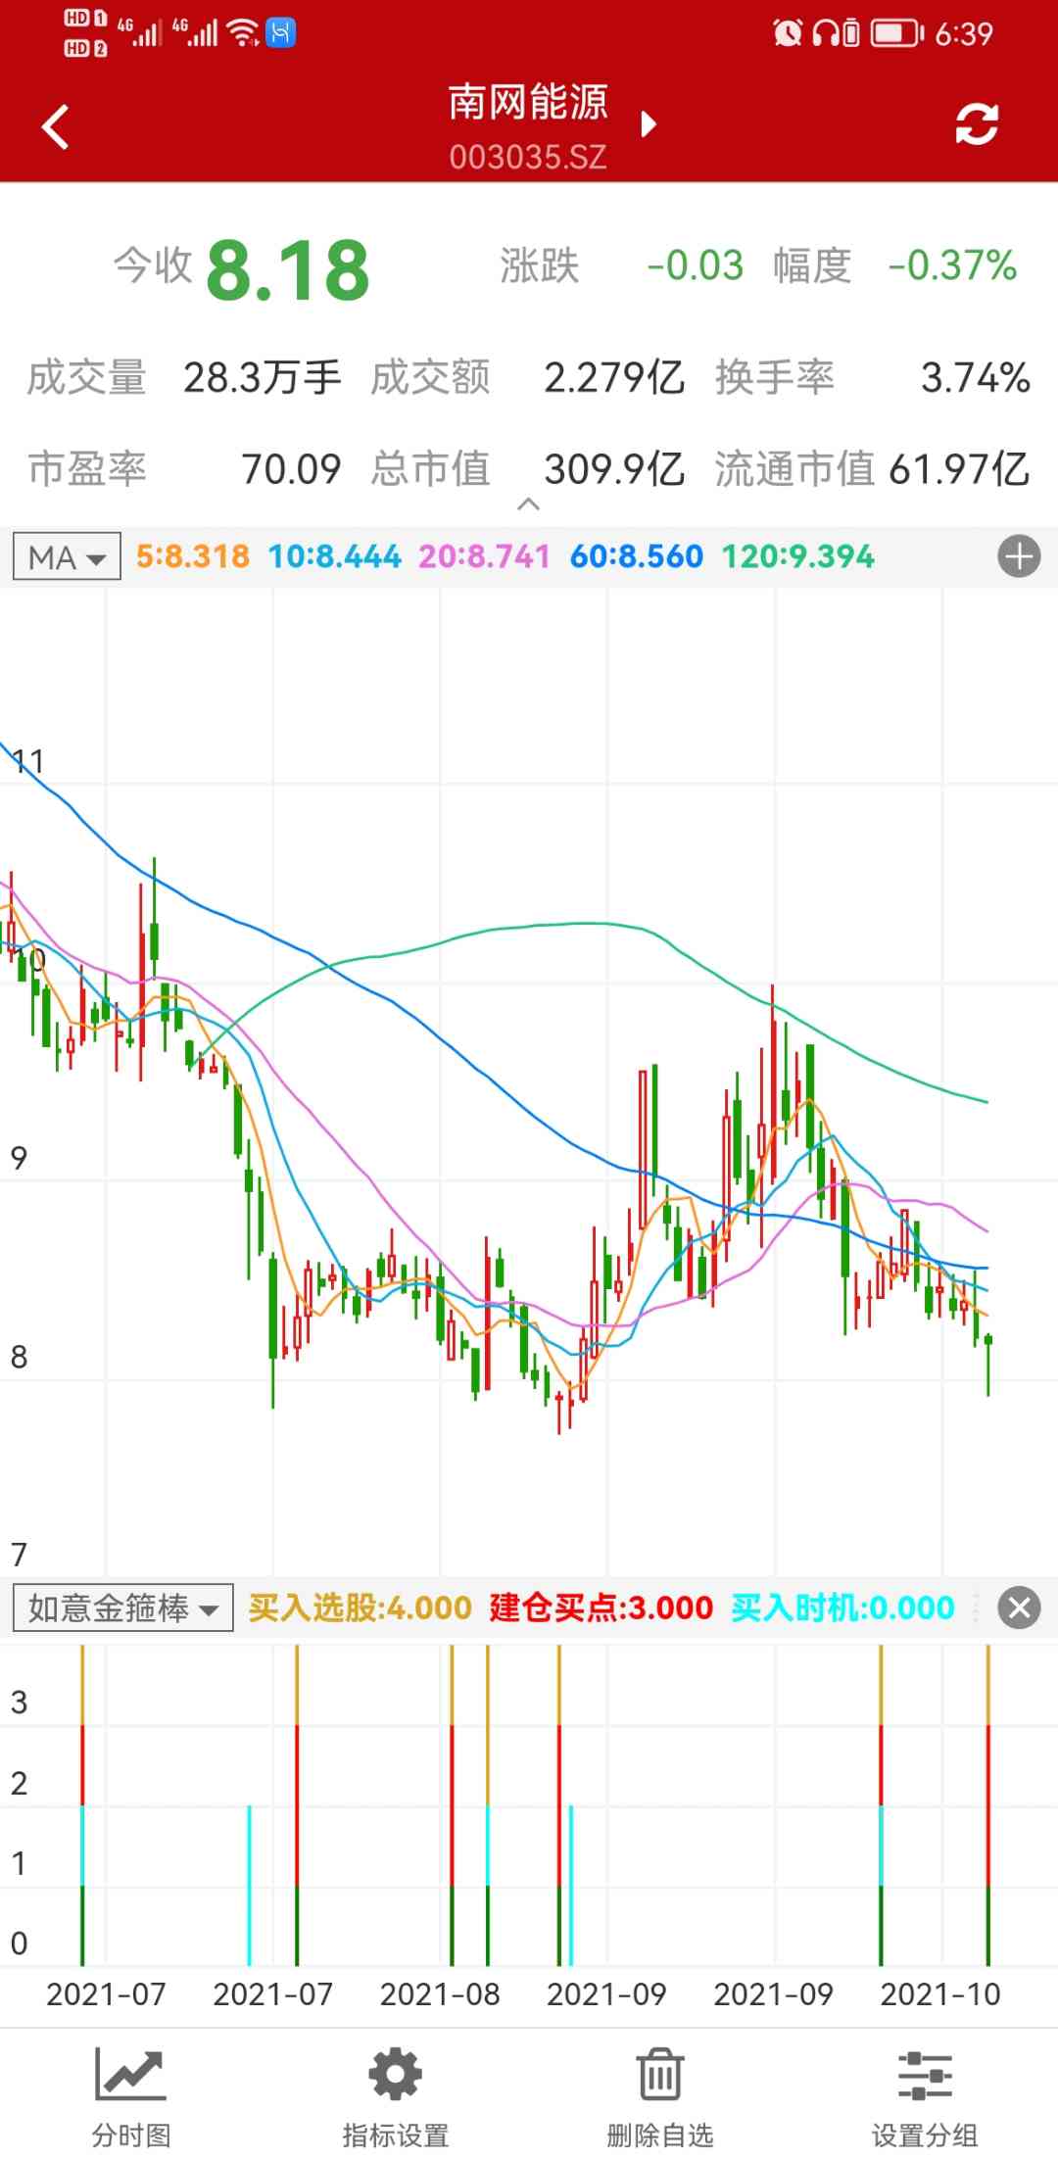Close the 如意金箍棒 indicator panel
The height and width of the screenshot is (2159, 1058).
tap(1019, 1607)
